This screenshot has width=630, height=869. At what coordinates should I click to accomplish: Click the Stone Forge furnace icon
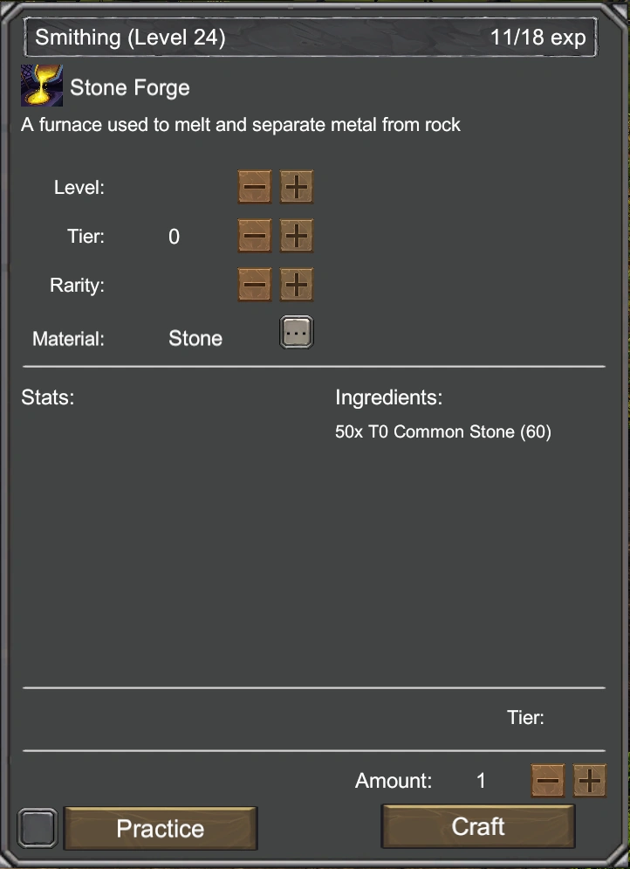click(40, 86)
